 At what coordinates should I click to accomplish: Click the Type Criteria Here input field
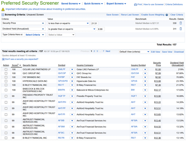tap(13, 35)
